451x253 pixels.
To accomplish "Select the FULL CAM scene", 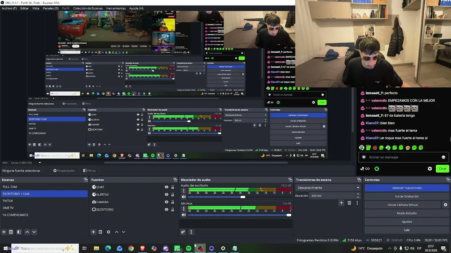I will point(44,187).
